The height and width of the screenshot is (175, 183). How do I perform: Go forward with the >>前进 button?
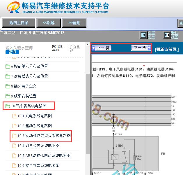[74, 23]
